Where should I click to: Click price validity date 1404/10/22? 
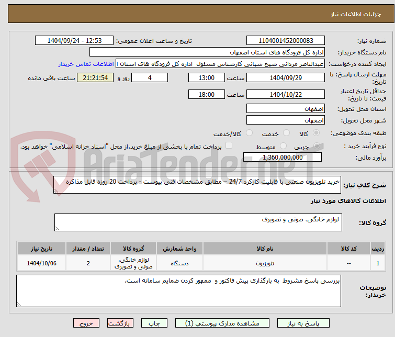(286, 94)
